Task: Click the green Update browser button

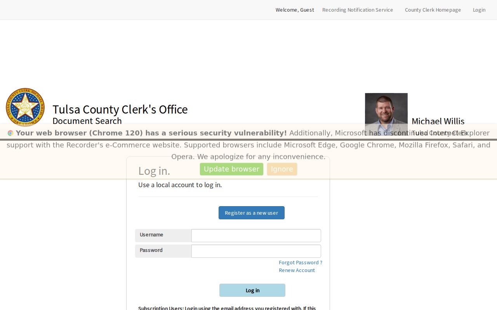Action: (x=231, y=169)
